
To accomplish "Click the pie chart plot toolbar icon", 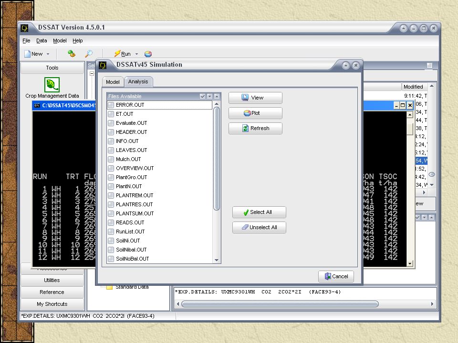I will [x=148, y=54].
